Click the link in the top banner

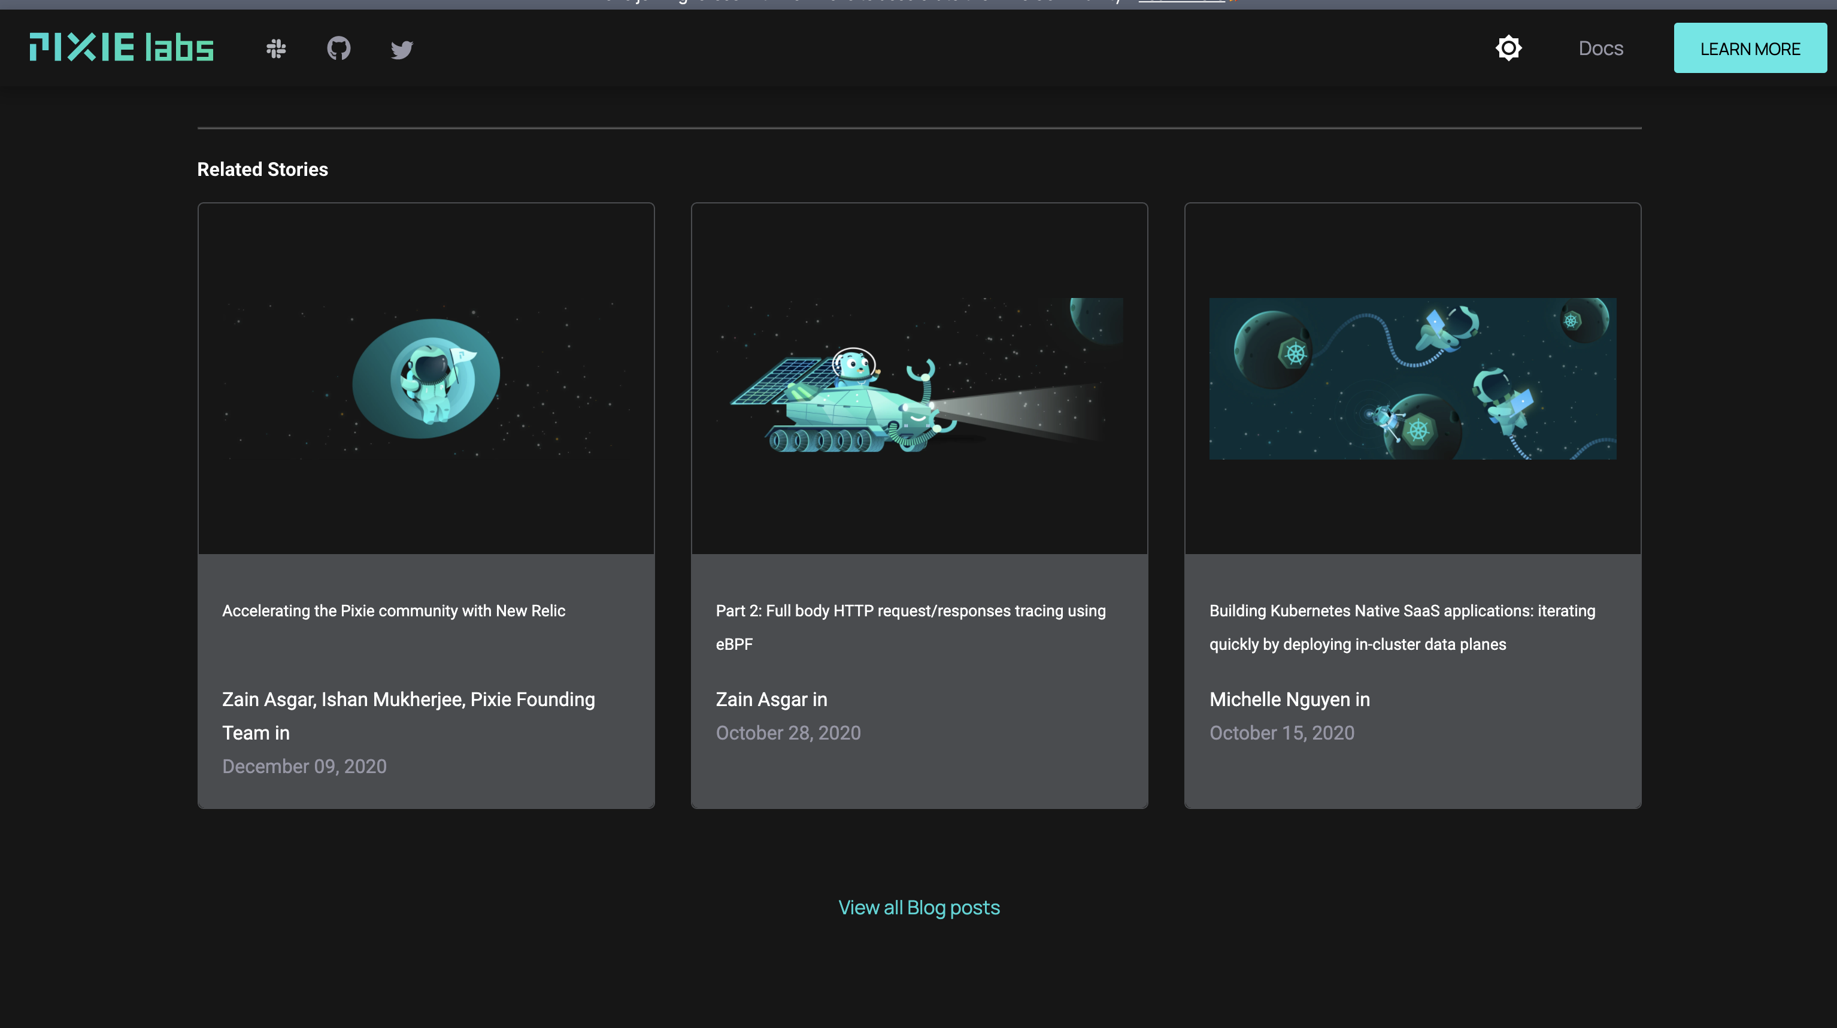(x=1181, y=2)
